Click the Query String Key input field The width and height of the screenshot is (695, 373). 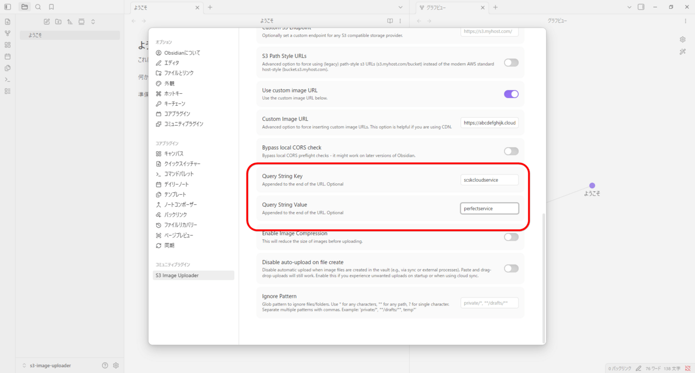[489, 179]
